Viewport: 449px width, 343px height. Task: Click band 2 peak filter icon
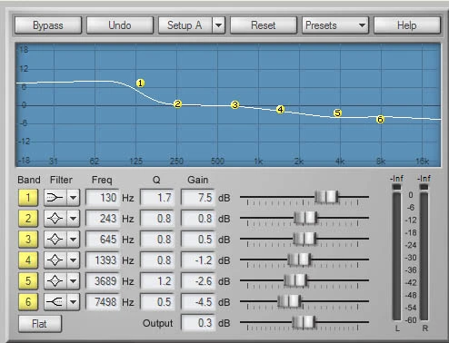coord(55,219)
